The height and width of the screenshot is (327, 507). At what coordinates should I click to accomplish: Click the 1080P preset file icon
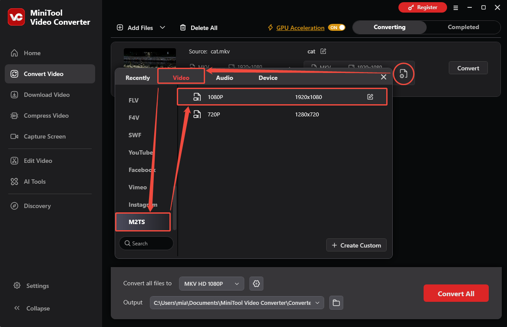(x=197, y=97)
